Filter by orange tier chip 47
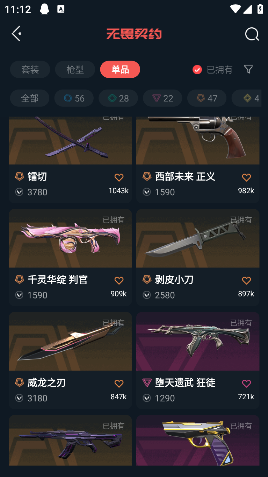This screenshot has width=268, height=477. click(x=207, y=98)
